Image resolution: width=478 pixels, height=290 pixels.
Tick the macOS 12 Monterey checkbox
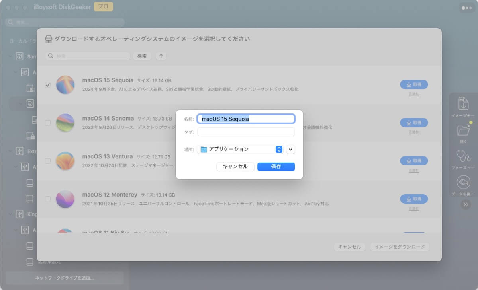point(48,199)
